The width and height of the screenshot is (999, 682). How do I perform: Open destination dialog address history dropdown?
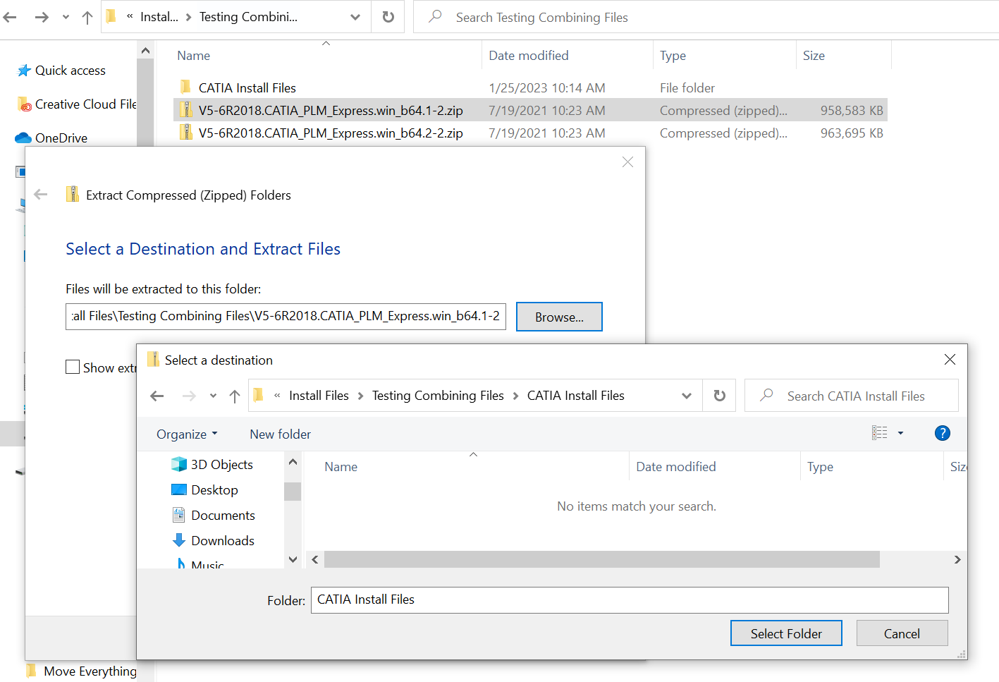point(687,396)
